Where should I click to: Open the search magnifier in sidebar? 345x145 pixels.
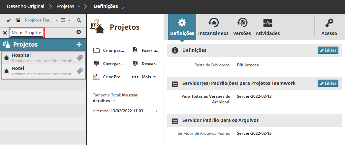pos(79,20)
